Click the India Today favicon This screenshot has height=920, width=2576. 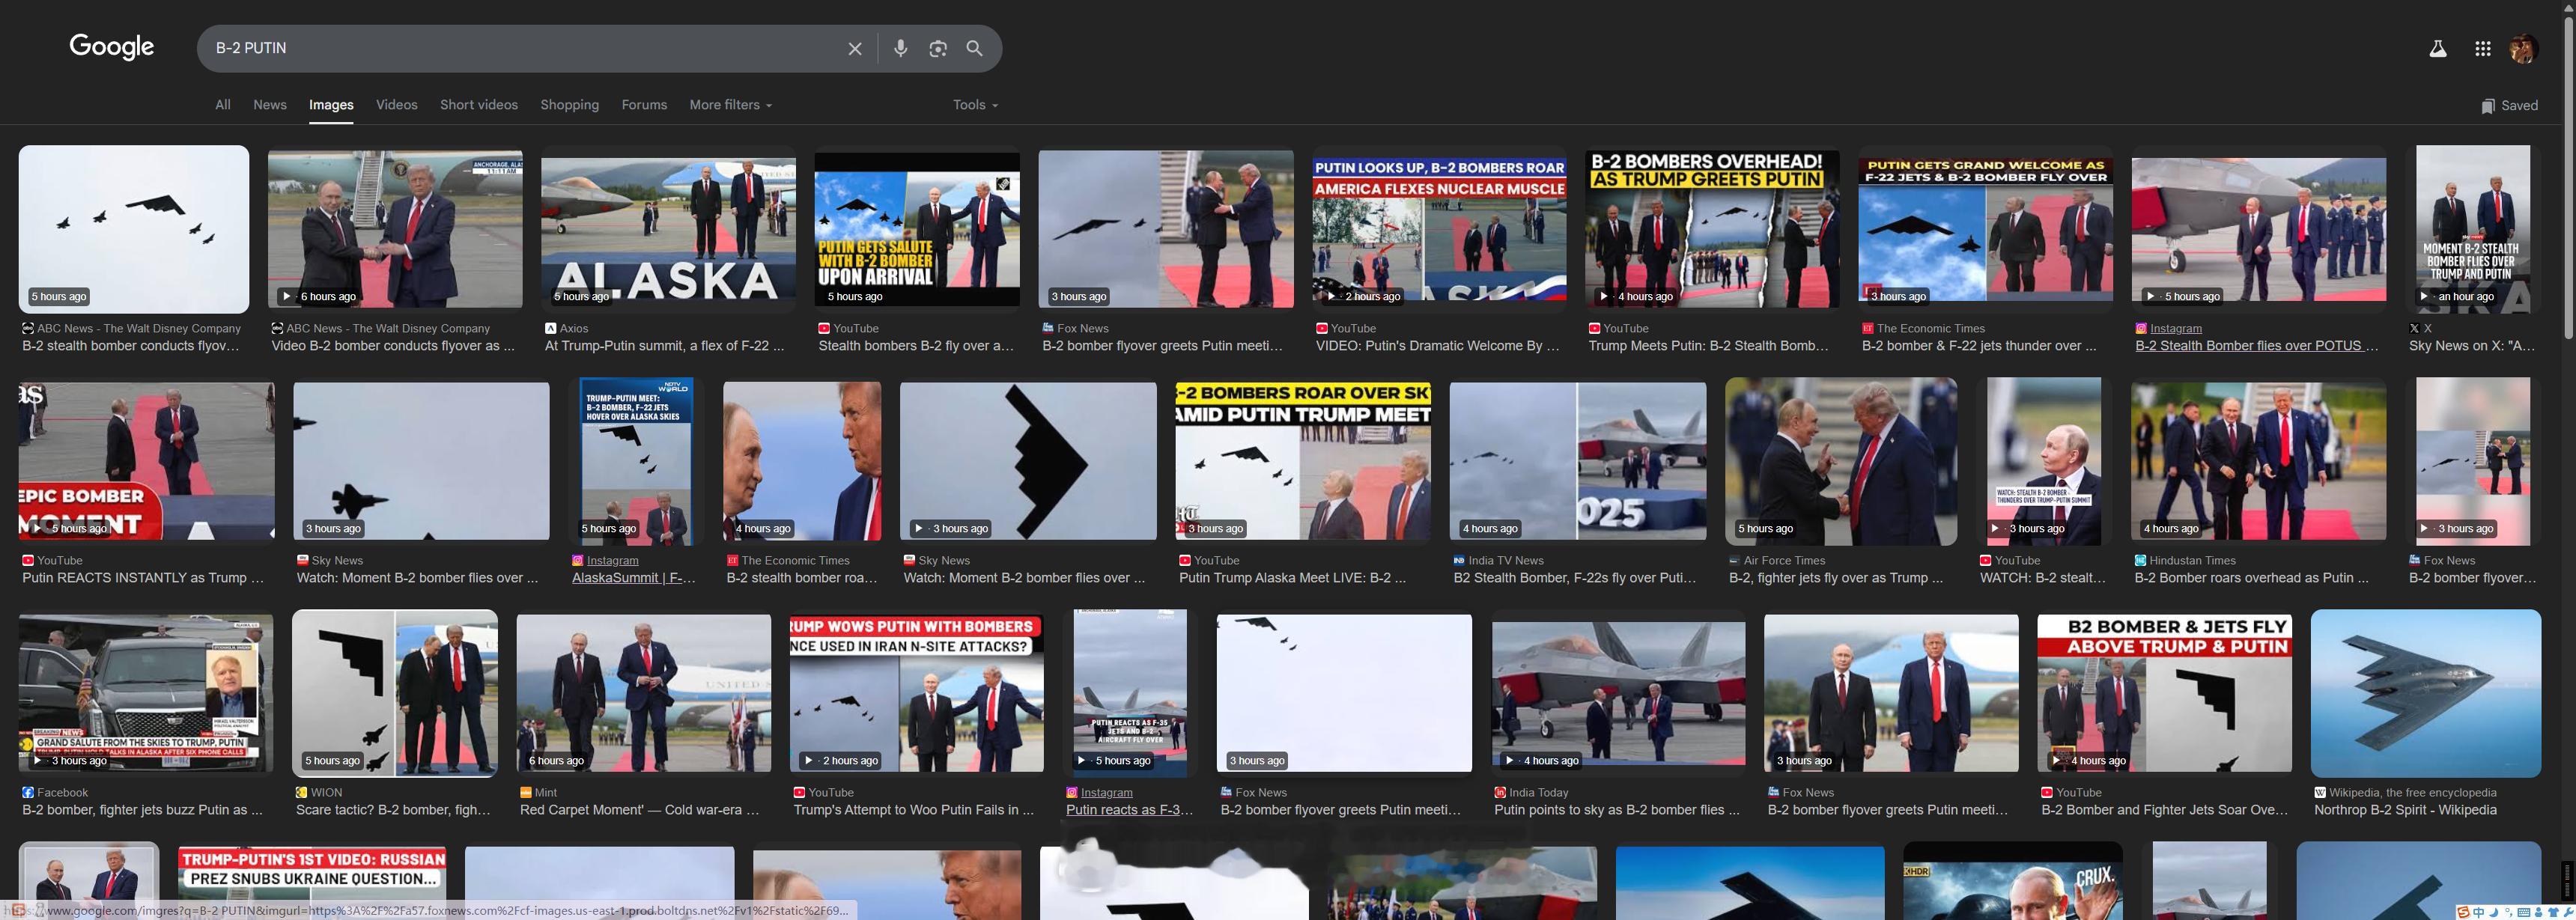tap(1500, 792)
